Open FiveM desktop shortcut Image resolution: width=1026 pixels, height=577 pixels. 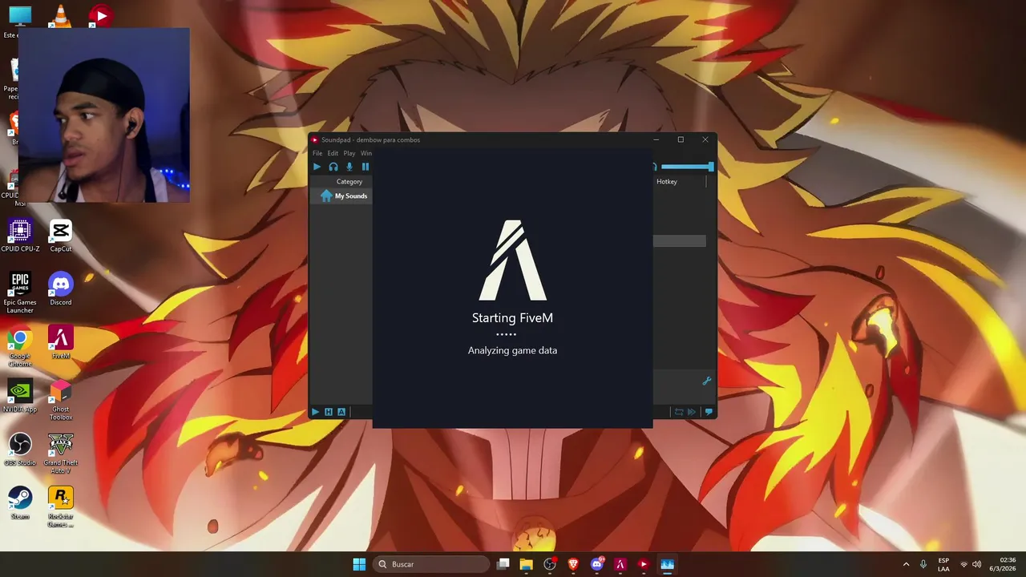coord(61,344)
